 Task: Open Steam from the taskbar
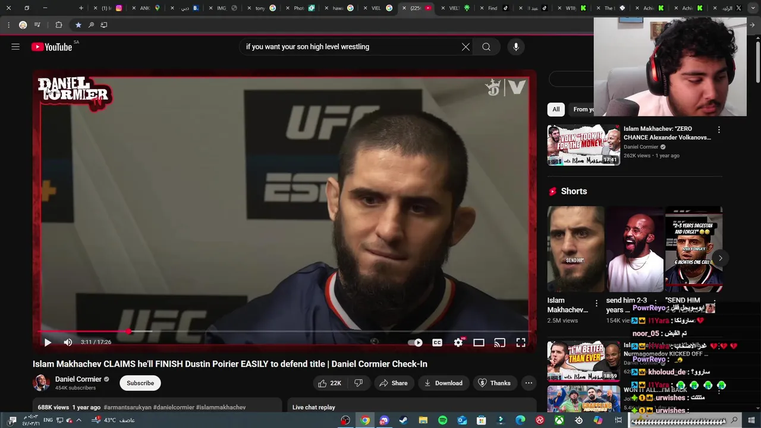404,420
